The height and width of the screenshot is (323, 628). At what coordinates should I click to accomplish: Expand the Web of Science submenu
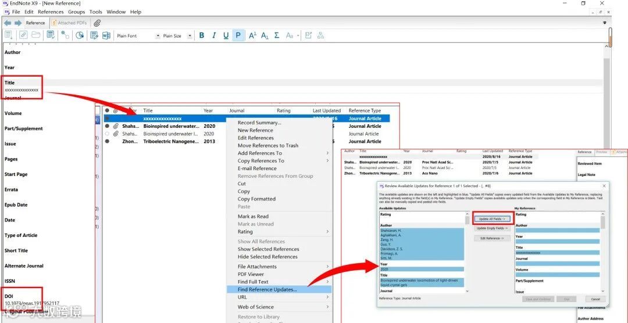[327, 307]
